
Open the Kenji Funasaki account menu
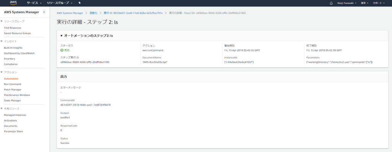[347, 3]
